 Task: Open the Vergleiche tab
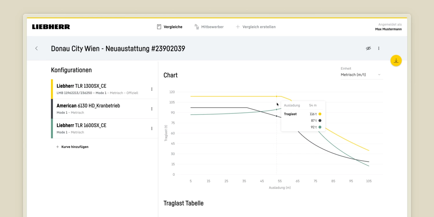[x=170, y=27]
